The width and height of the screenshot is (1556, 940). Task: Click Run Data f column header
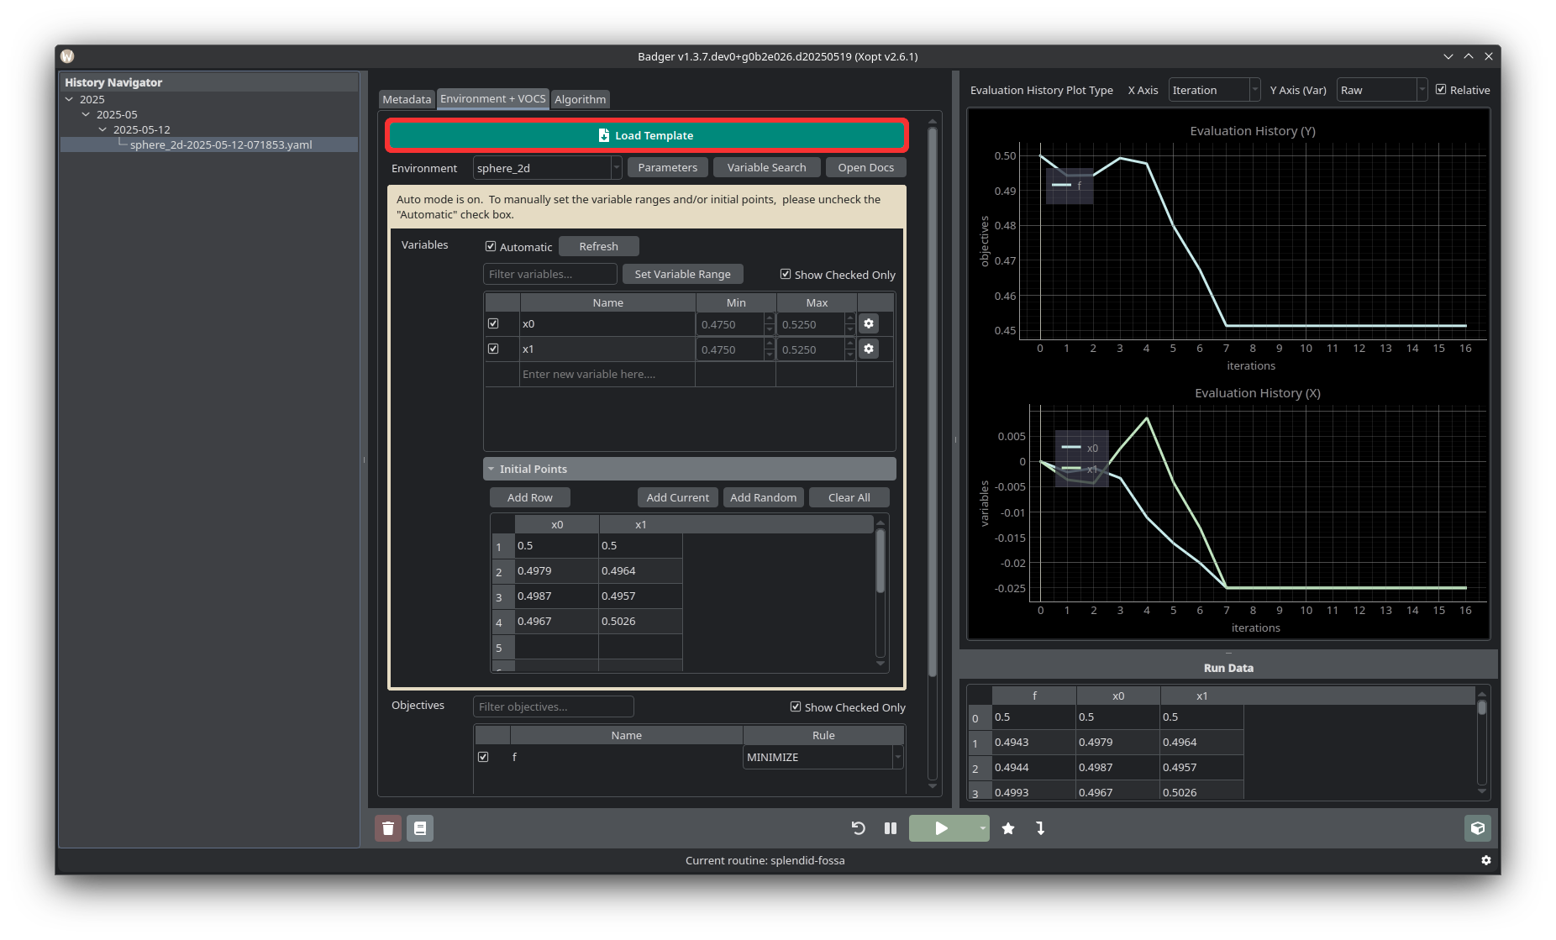click(x=1034, y=696)
